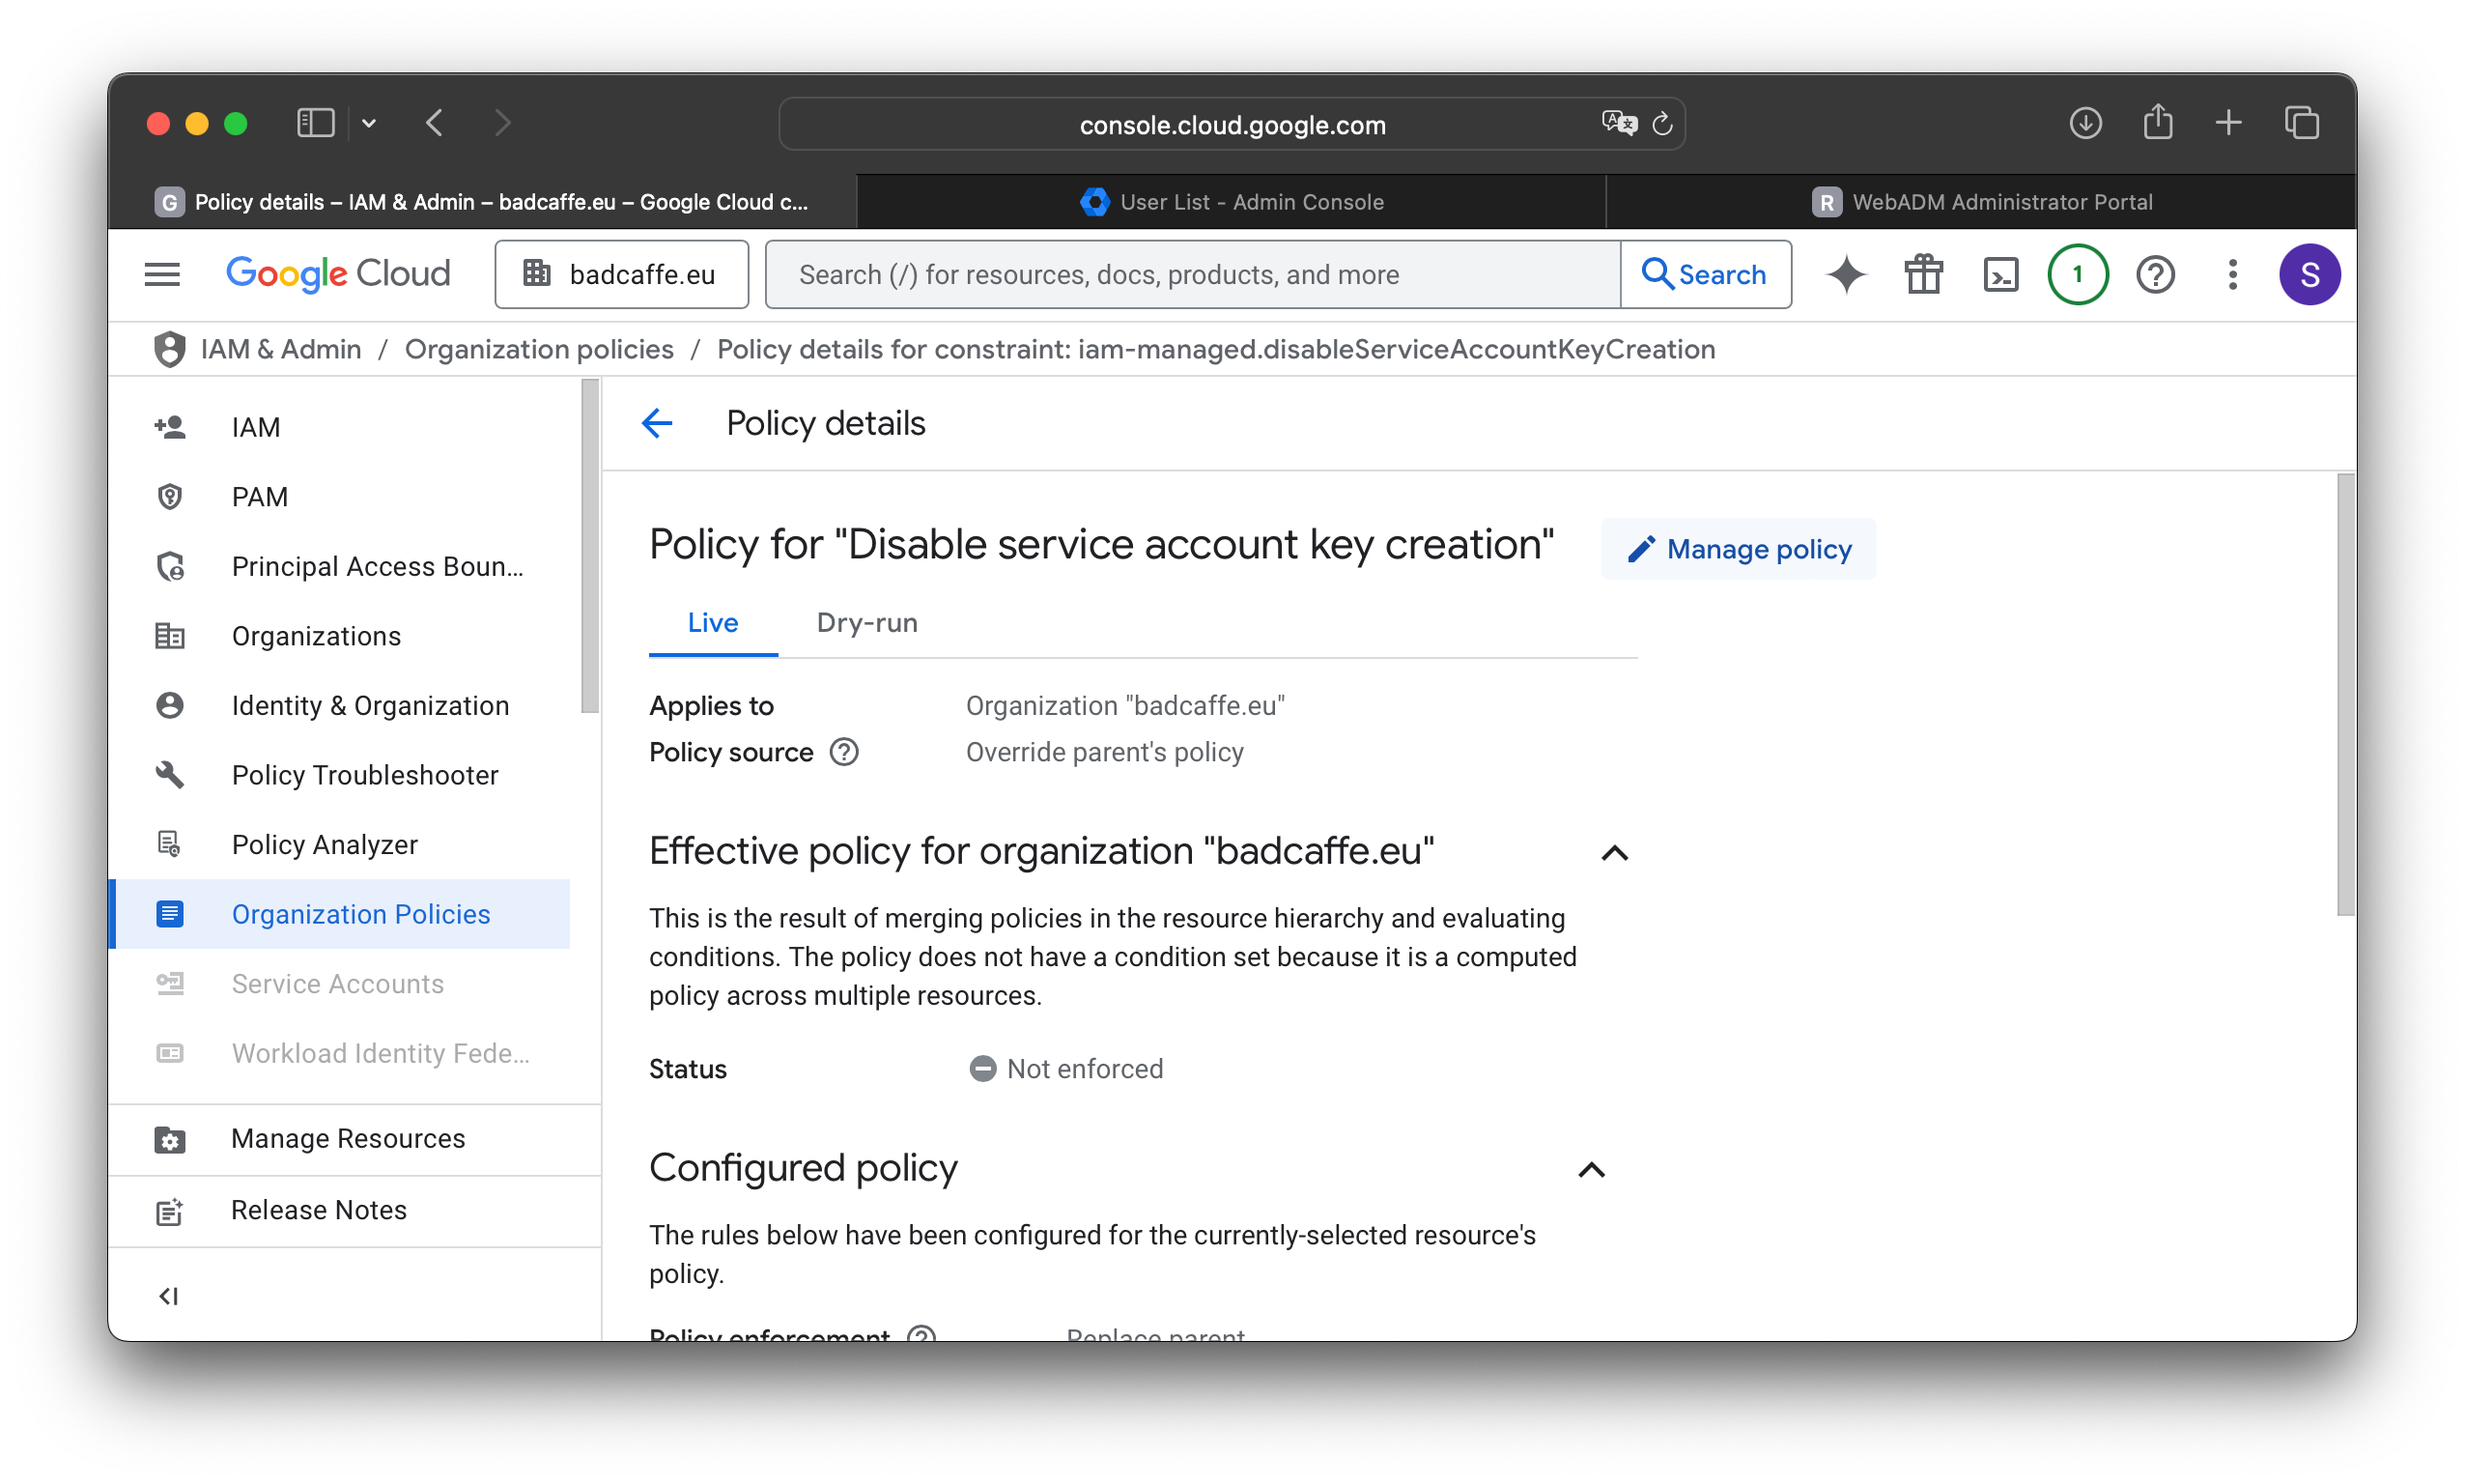Go forward with Safari's forward arrow
This screenshot has width=2465, height=1484.
tap(503, 123)
